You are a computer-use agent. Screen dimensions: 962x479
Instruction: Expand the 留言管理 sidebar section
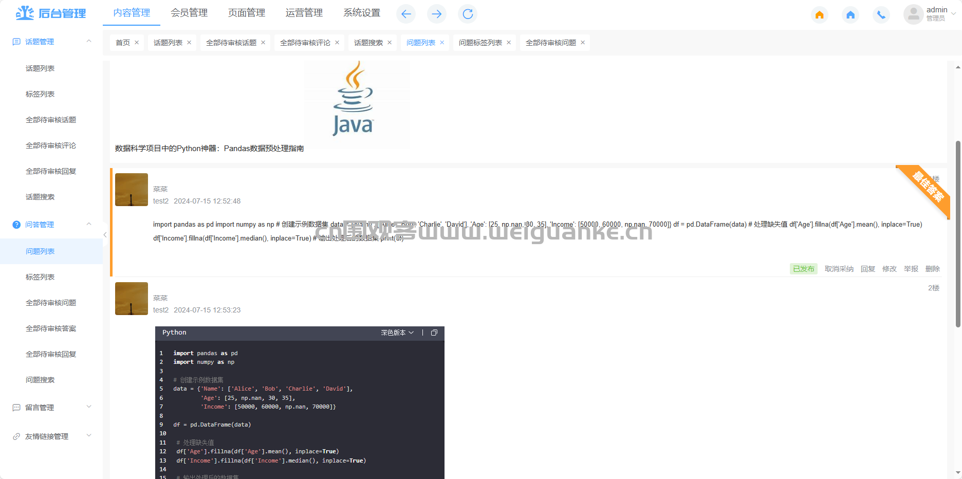[51, 408]
